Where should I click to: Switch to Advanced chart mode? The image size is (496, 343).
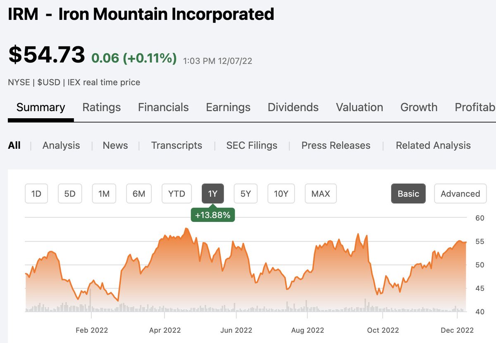coord(460,194)
